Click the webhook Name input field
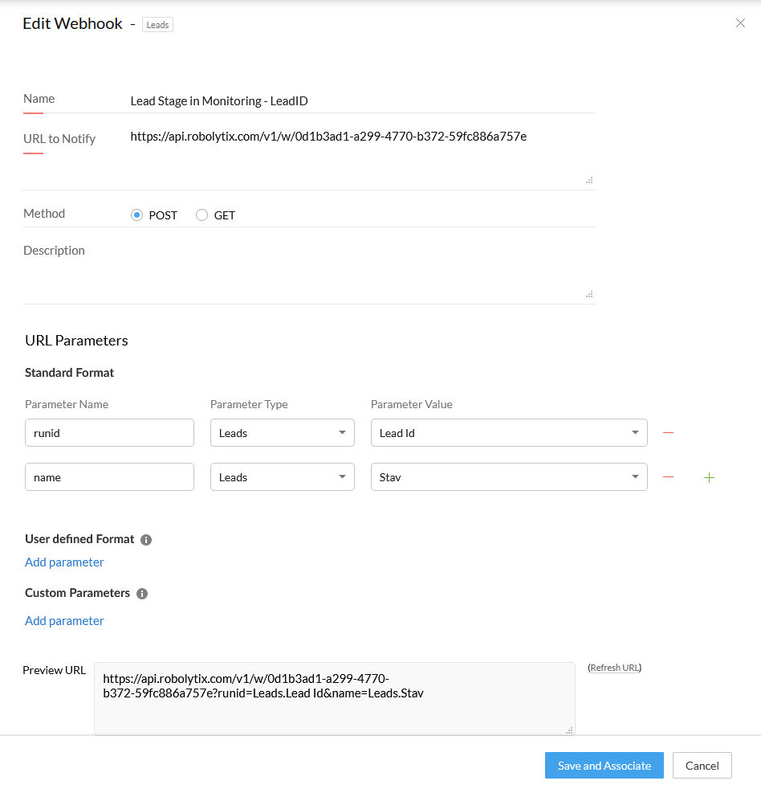The height and width of the screenshot is (793, 761). (x=362, y=100)
